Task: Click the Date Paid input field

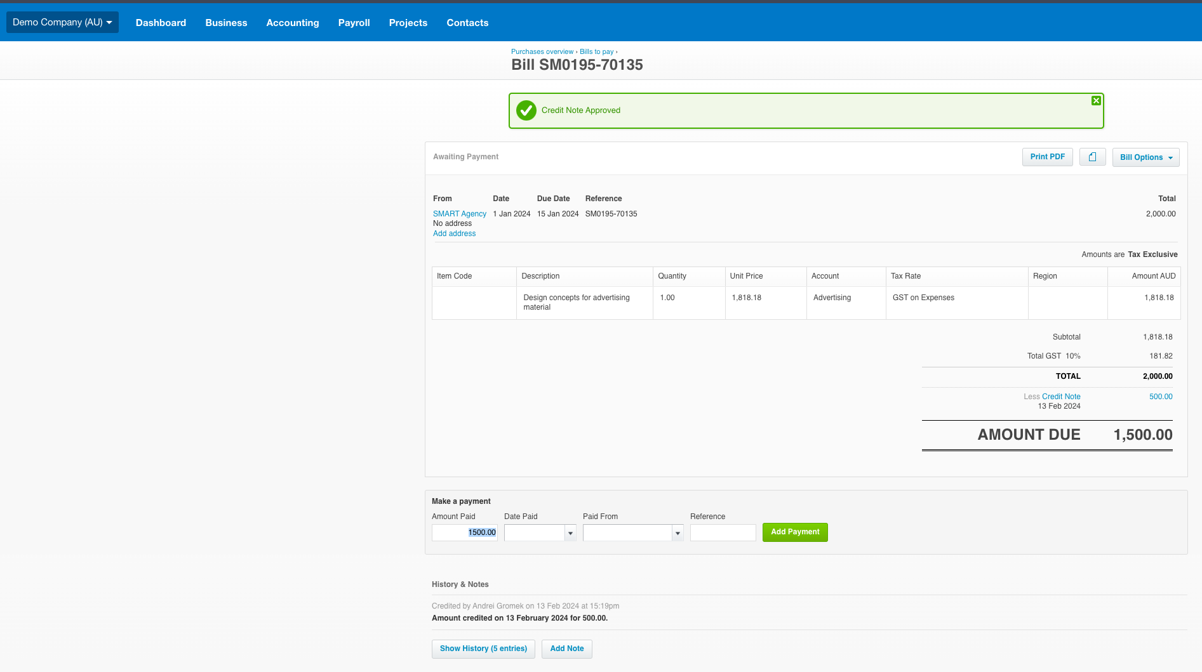Action: click(535, 532)
